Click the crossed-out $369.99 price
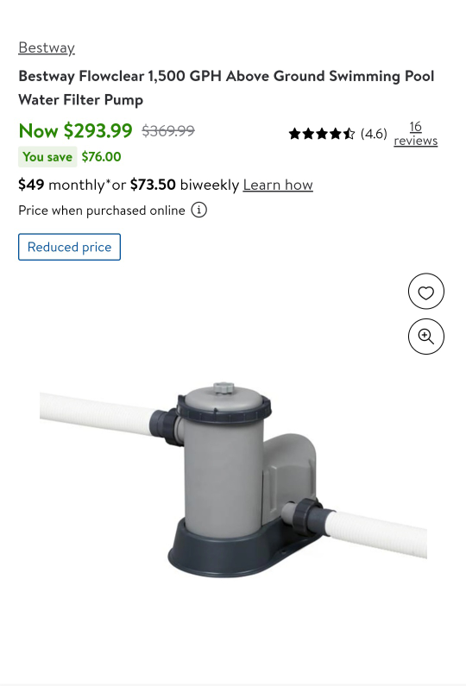This screenshot has width=466, height=699. click(x=168, y=130)
